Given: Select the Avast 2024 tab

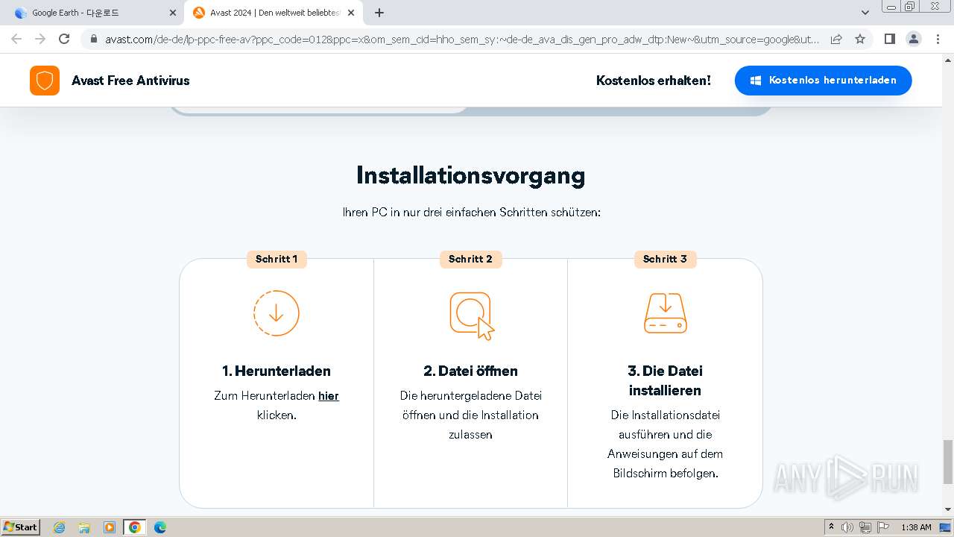Looking at the screenshot, I should pos(274,13).
